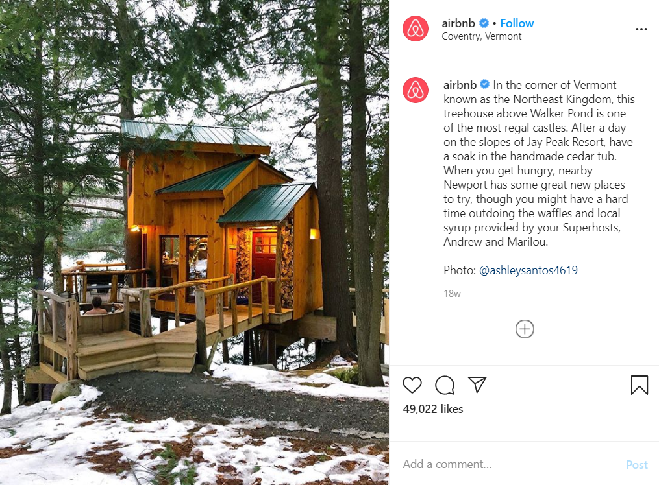Image resolution: width=659 pixels, height=485 pixels.
Task: Click the verified badge in caption
Action: [x=484, y=84]
